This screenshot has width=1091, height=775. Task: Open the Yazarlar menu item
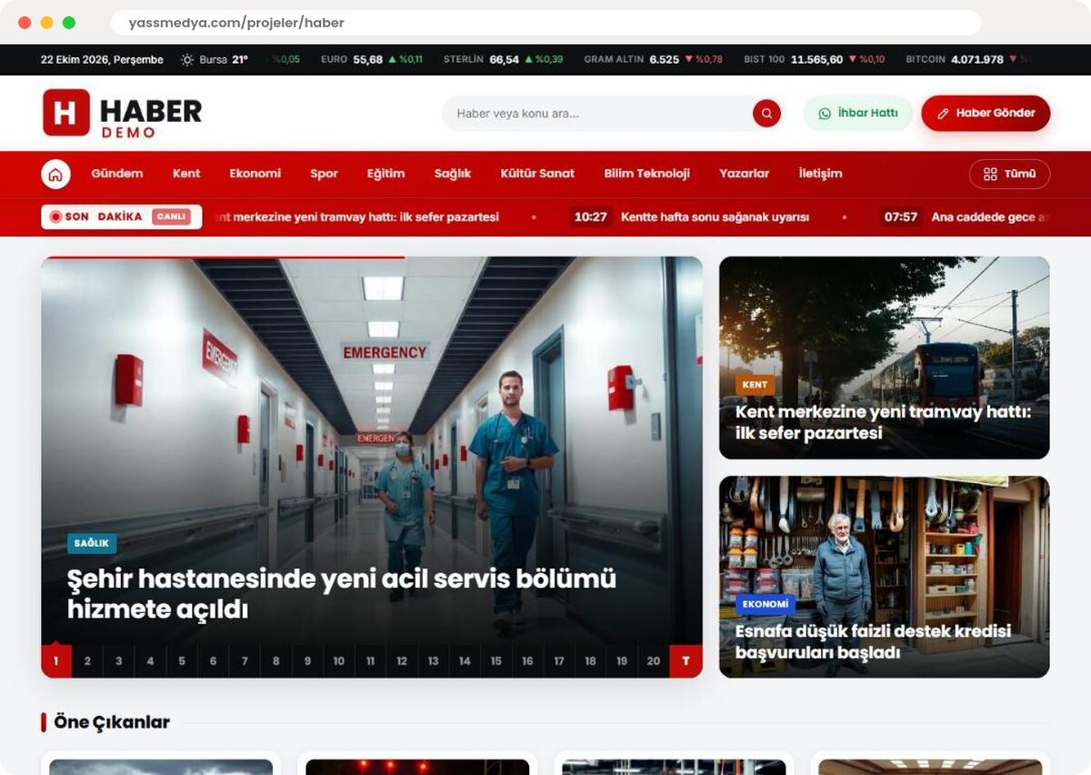(x=744, y=174)
